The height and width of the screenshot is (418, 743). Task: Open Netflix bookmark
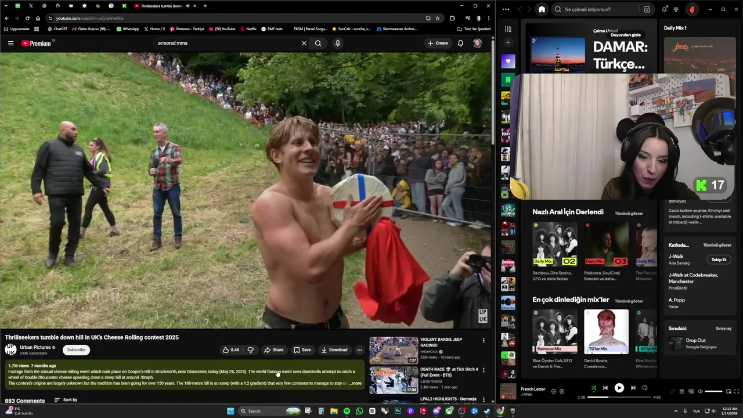click(248, 28)
